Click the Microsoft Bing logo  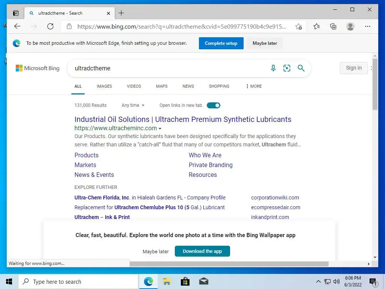(x=38, y=68)
